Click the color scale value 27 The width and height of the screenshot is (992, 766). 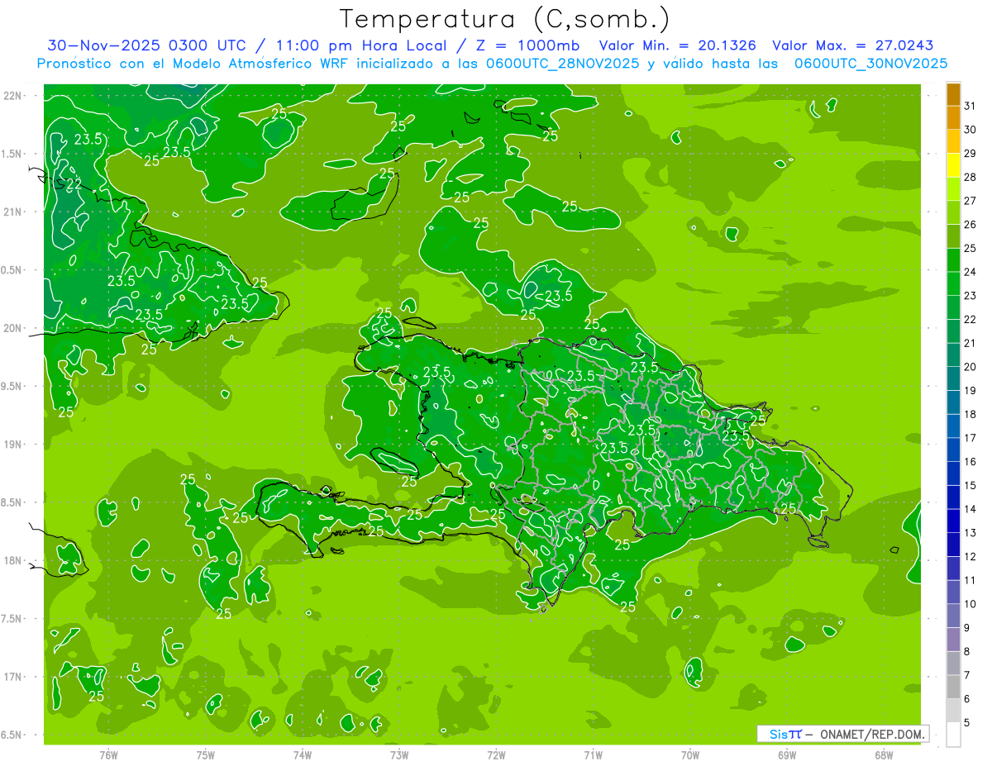pyautogui.click(x=971, y=201)
